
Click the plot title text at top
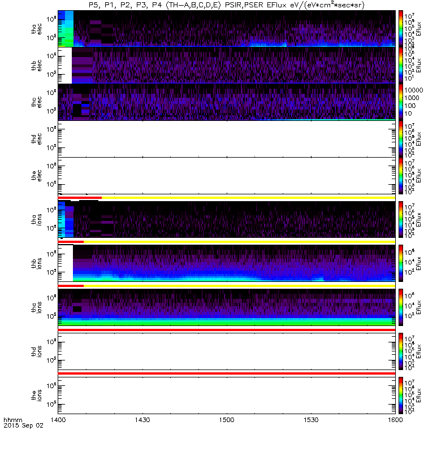(x=227, y=5)
